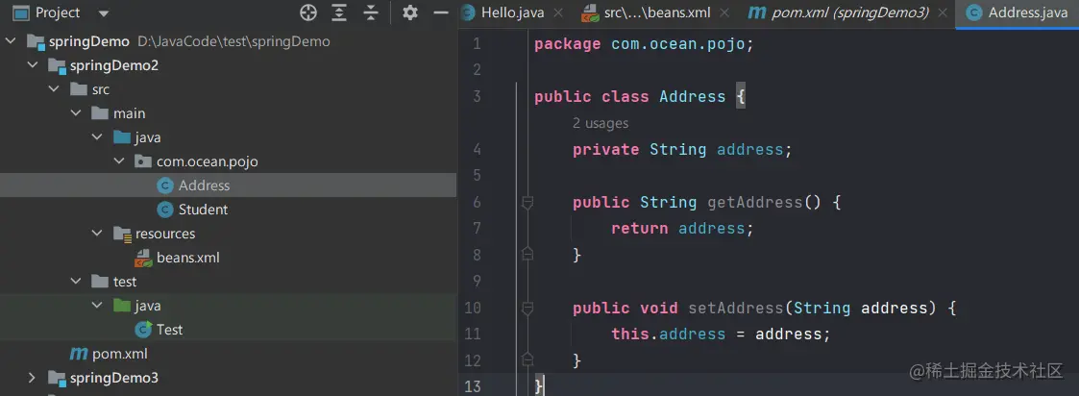The width and height of the screenshot is (1079, 396).
Task: Click the blue java source folder icon
Action: coord(122,137)
